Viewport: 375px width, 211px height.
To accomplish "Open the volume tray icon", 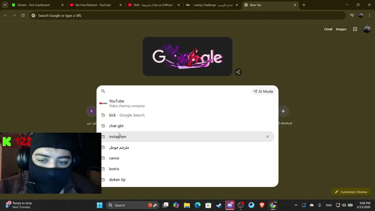I will point(344,205).
